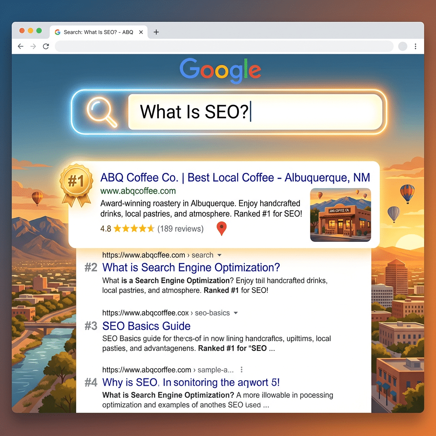Open the browser three-dot menu

pos(416,46)
